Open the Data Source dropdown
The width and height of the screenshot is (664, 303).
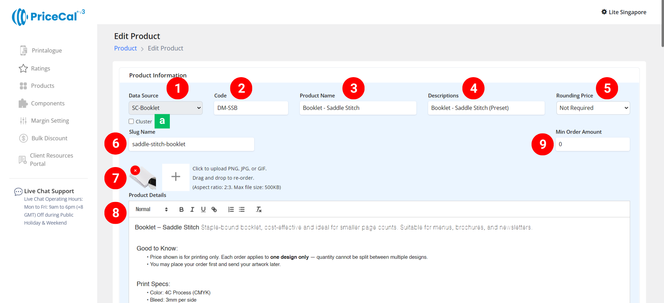click(165, 108)
